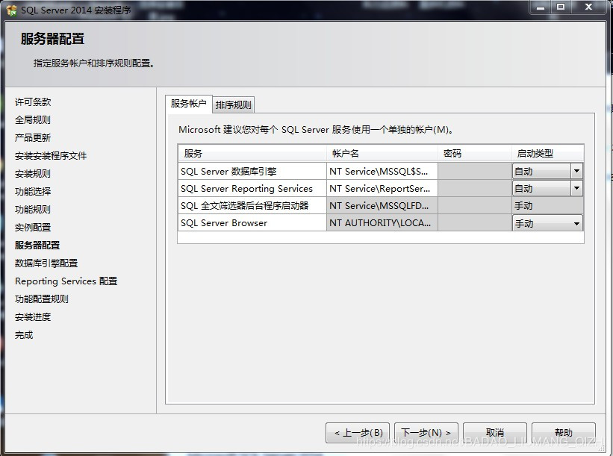Click the SQL Server setup title bar icon
This screenshot has width=613, height=456.
click(11, 10)
